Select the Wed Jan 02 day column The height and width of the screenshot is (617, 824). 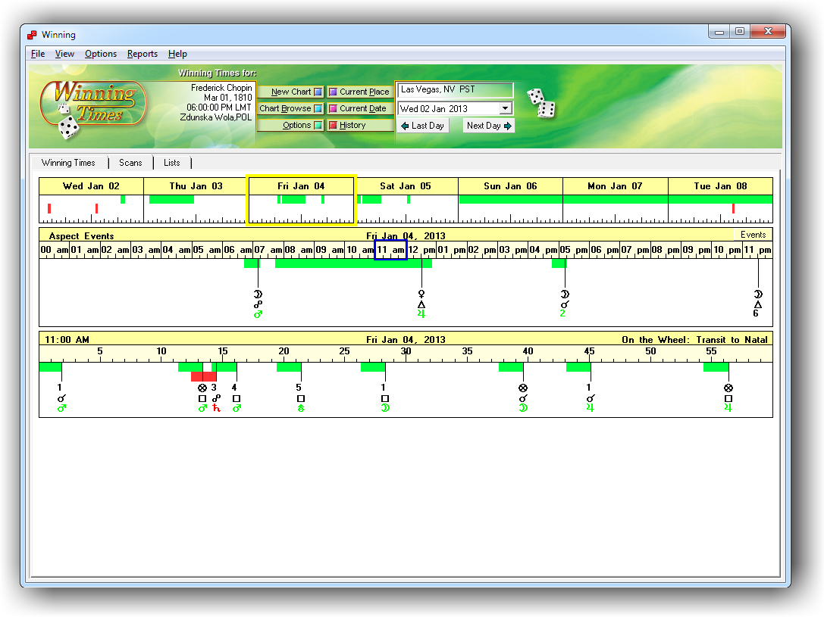(x=91, y=201)
